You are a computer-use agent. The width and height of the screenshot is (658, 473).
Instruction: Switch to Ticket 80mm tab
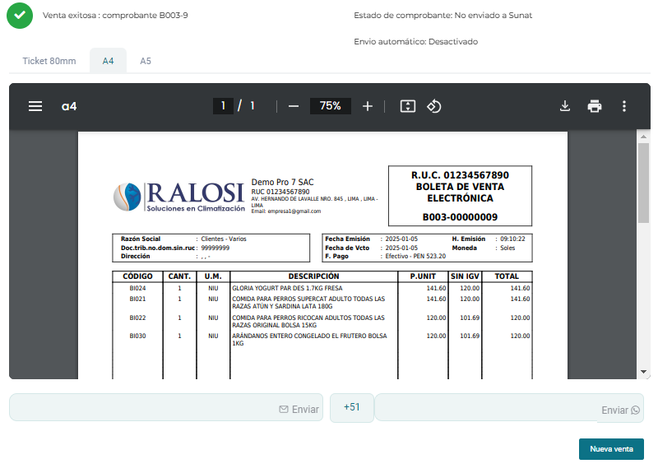[49, 61]
